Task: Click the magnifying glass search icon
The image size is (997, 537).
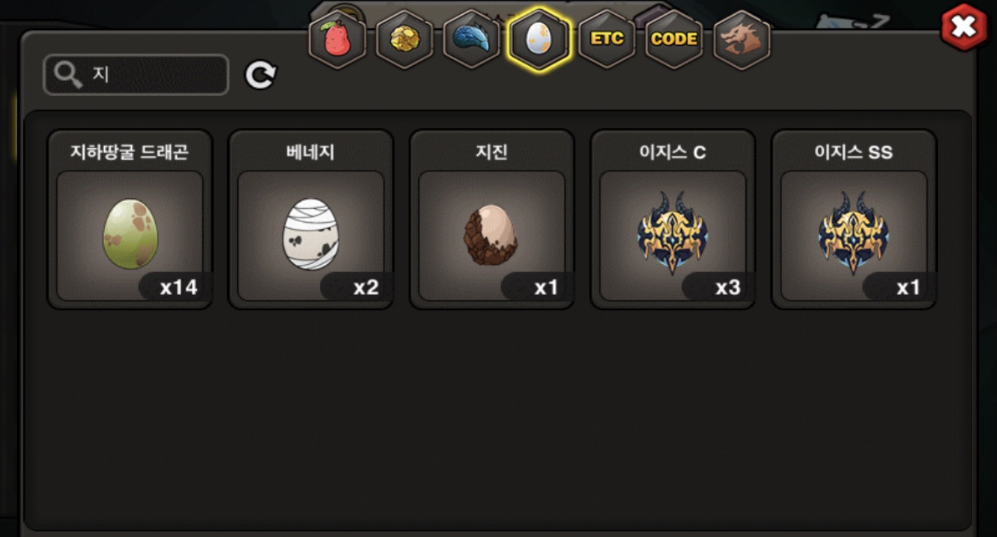Action: (x=68, y=75)
